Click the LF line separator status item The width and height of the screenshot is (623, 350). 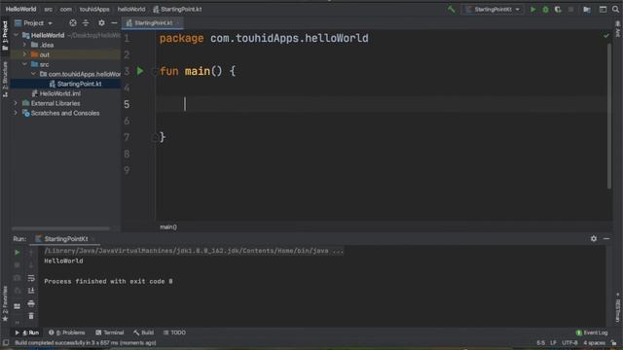pyautogui.click(x=553, y=343)
